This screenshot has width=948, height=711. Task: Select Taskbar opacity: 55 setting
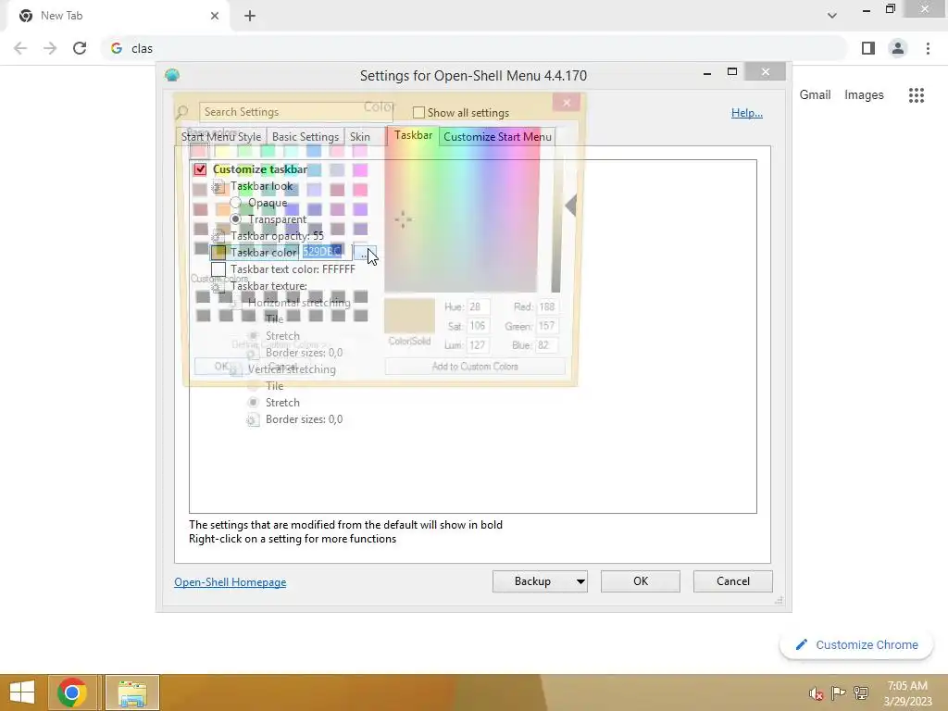tap(277, 236)
